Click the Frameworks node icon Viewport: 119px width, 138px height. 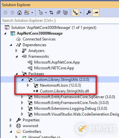(24, 56)
